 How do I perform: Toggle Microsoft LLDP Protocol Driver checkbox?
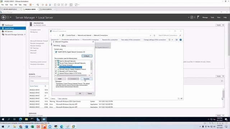pos(56,71)
